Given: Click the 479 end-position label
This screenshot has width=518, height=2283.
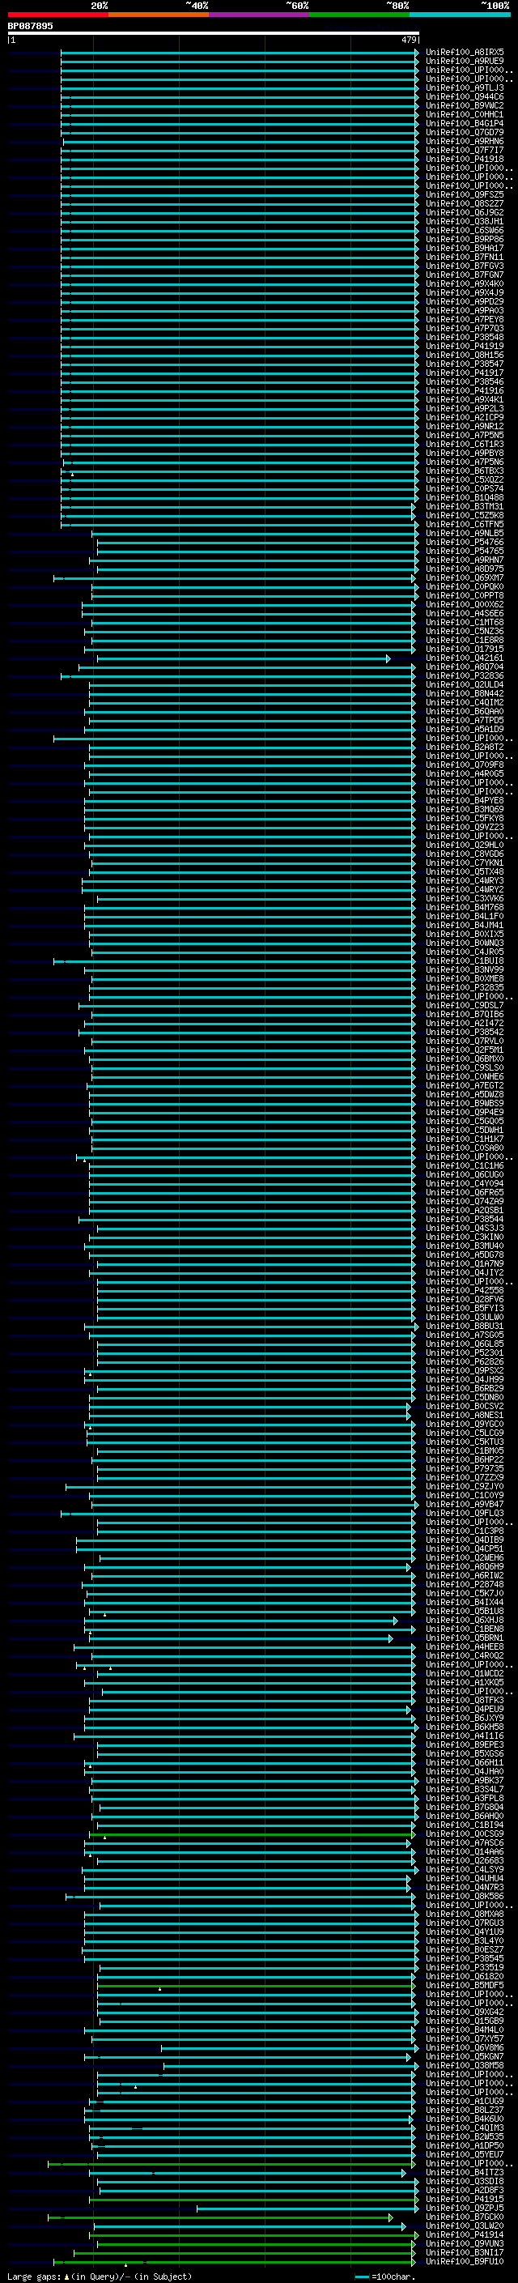Looking at the screenshot, I should (408, 40).
